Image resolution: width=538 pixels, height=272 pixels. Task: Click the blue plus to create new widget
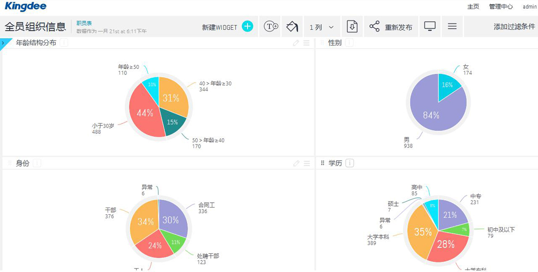tap(247, 26)
